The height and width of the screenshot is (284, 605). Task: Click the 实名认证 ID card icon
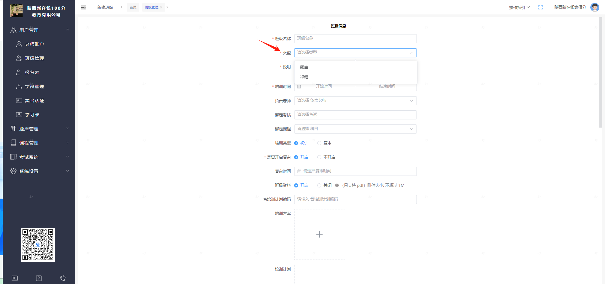[19, 101]
